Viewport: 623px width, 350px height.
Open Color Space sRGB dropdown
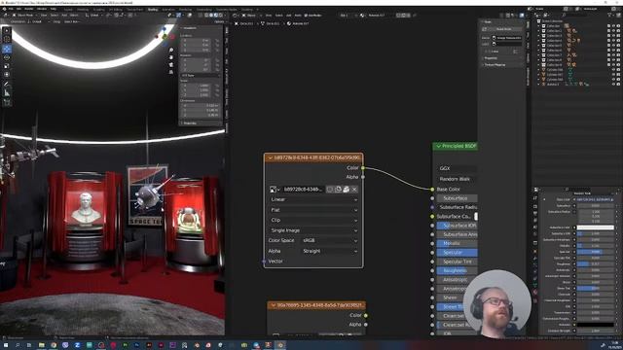(x=330, y=240)
